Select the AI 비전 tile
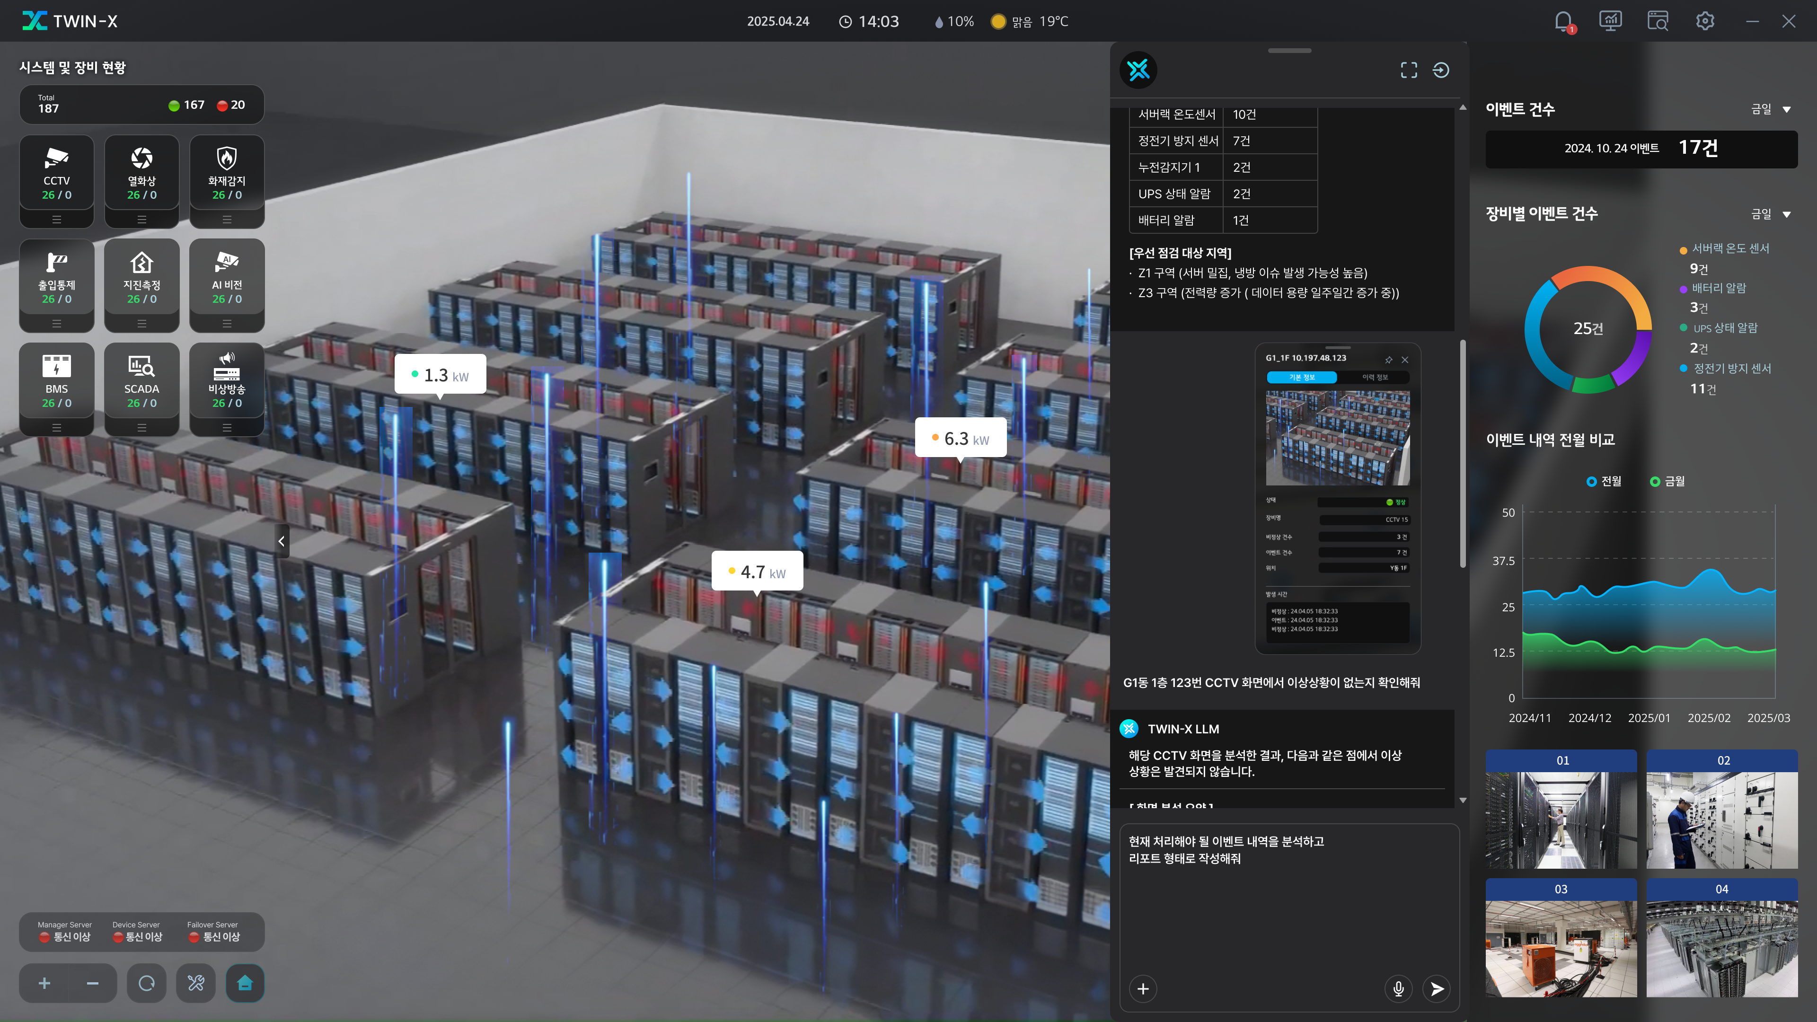Viewport: 1817px width, 1022px height. 227,277
